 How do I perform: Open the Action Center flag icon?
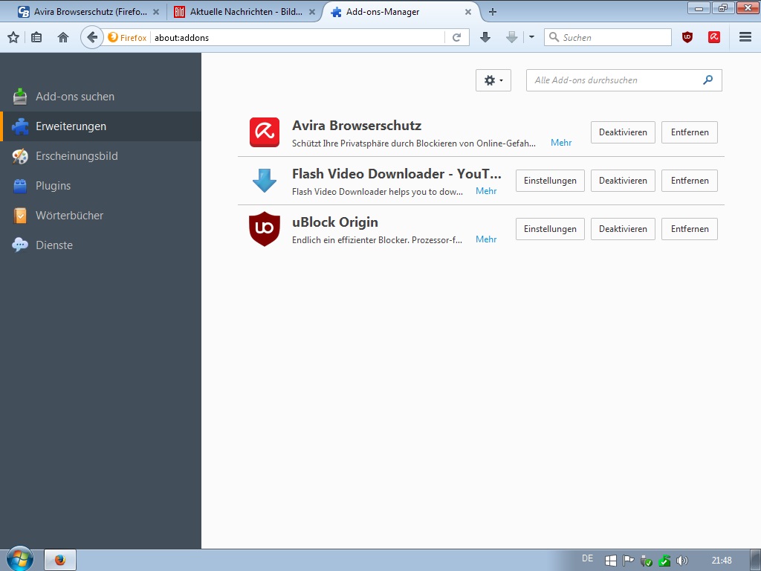pyautogui.click(x=629, y=561)
